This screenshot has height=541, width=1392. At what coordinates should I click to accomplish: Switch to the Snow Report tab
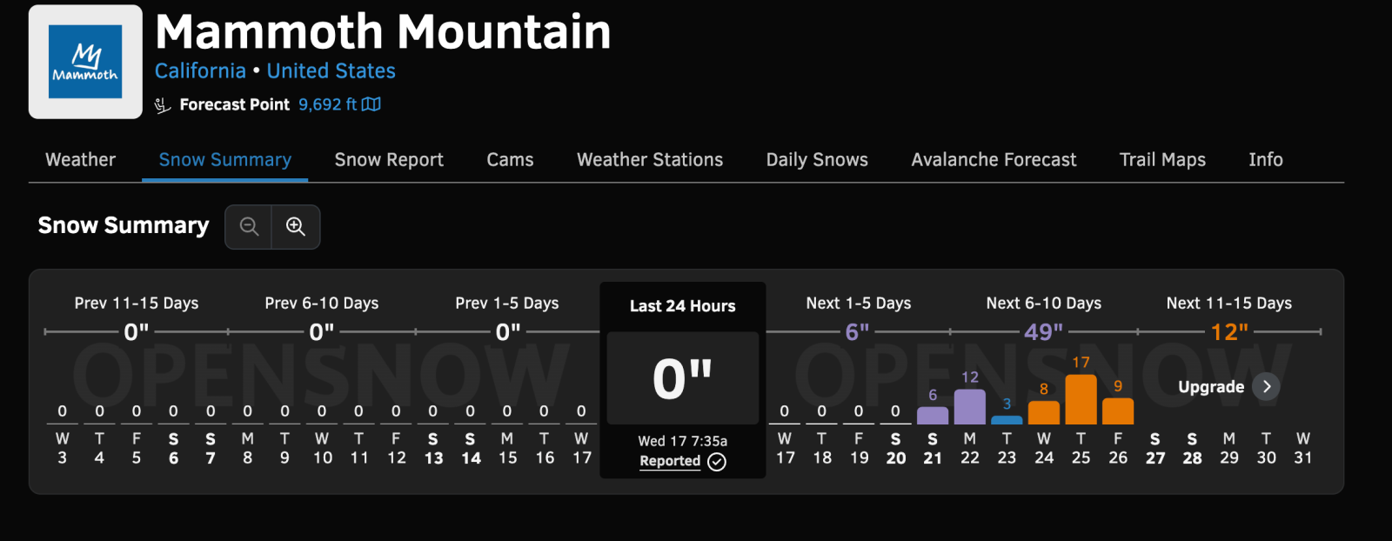coord(389,160)
